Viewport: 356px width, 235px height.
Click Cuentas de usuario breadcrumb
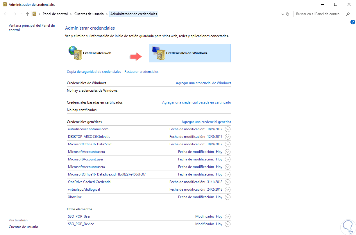pos(89,14)
